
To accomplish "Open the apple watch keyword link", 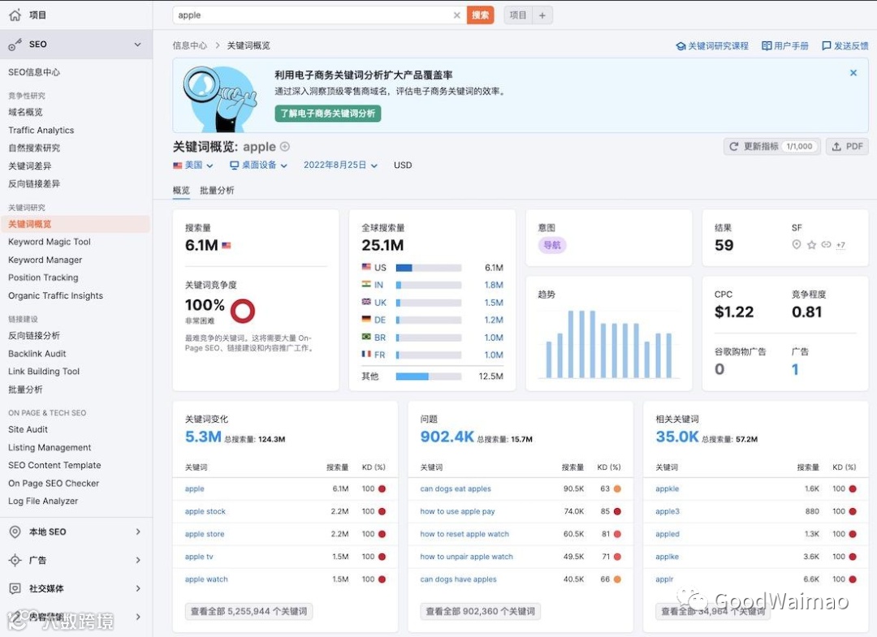I will (206, 579).
